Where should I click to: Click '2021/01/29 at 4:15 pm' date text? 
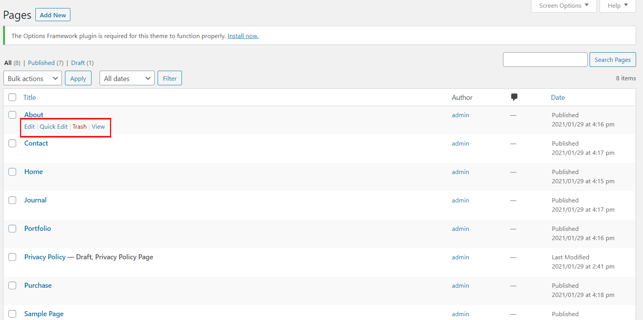point(583,181)
